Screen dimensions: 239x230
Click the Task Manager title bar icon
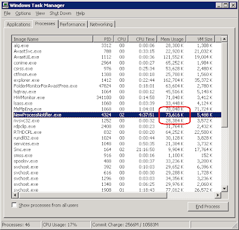[5, 5]
